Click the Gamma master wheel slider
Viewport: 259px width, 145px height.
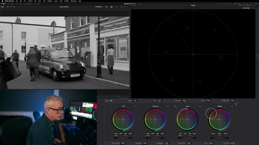[155, 138]
